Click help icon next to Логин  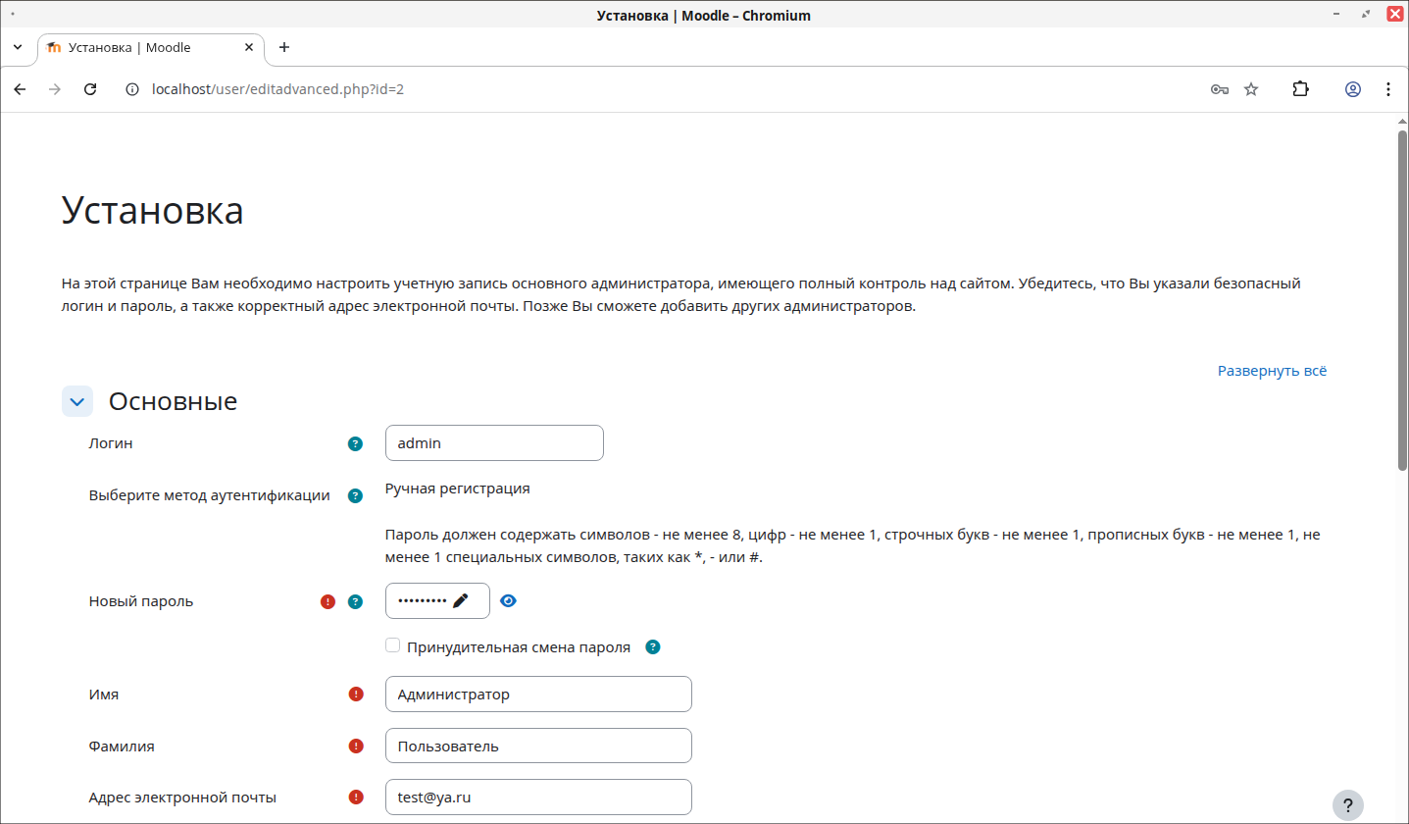pos(355,443)
